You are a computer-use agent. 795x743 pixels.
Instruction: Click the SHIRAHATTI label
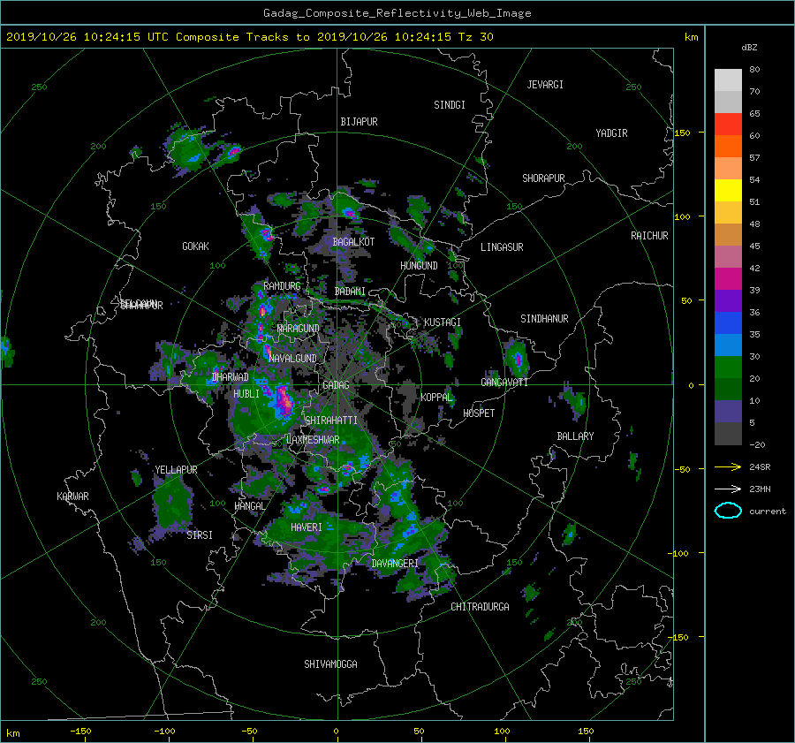click(331, 421)
